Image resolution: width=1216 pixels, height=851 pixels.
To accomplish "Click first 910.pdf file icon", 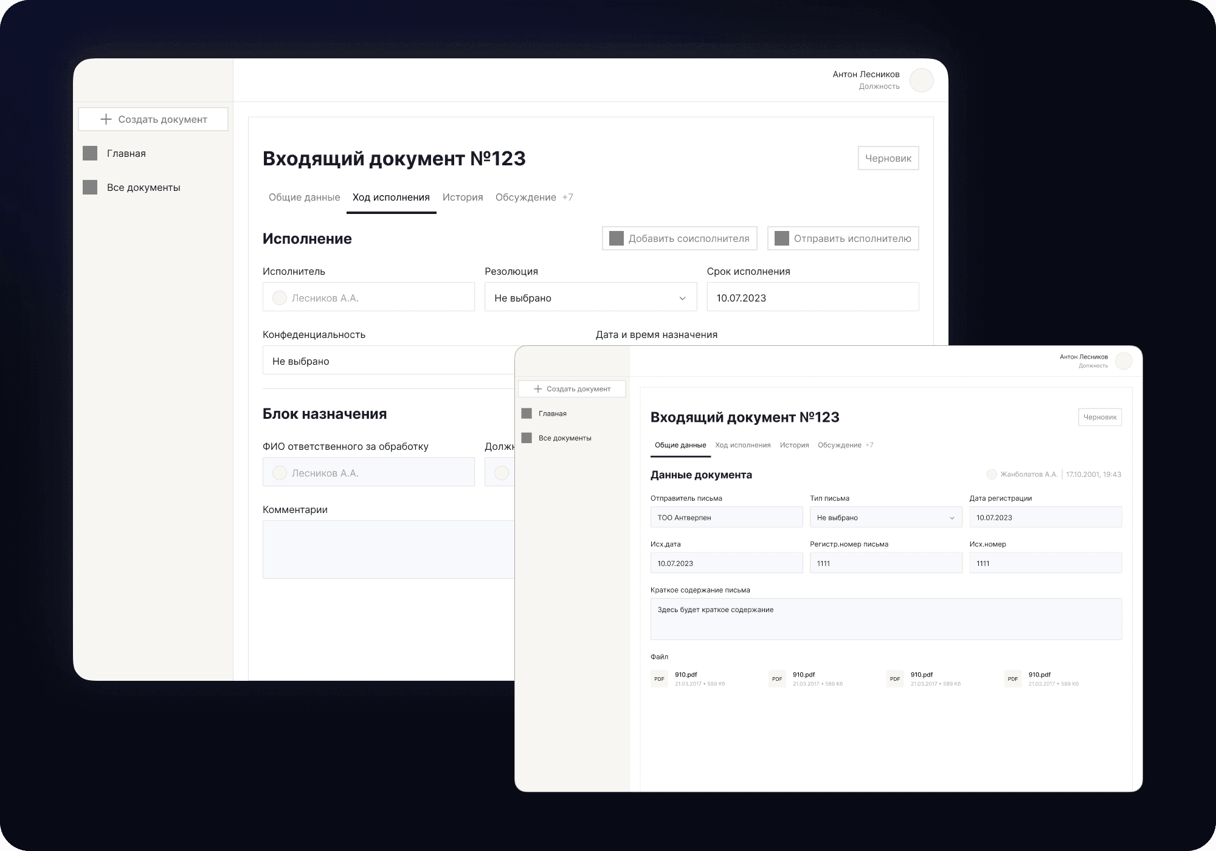I will tap(659, 679).
